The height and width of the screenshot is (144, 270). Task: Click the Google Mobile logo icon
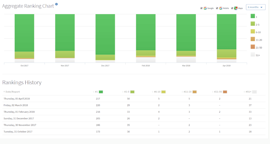pyautogui.click(x=221, y=8)
